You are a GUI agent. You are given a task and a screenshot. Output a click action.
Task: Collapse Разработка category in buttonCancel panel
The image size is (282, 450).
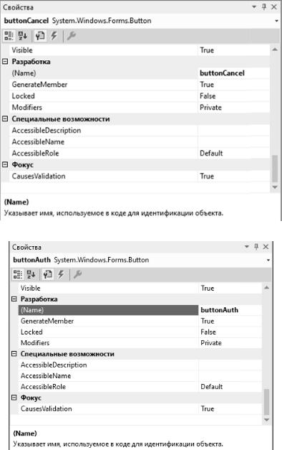(x=5, y=62)
